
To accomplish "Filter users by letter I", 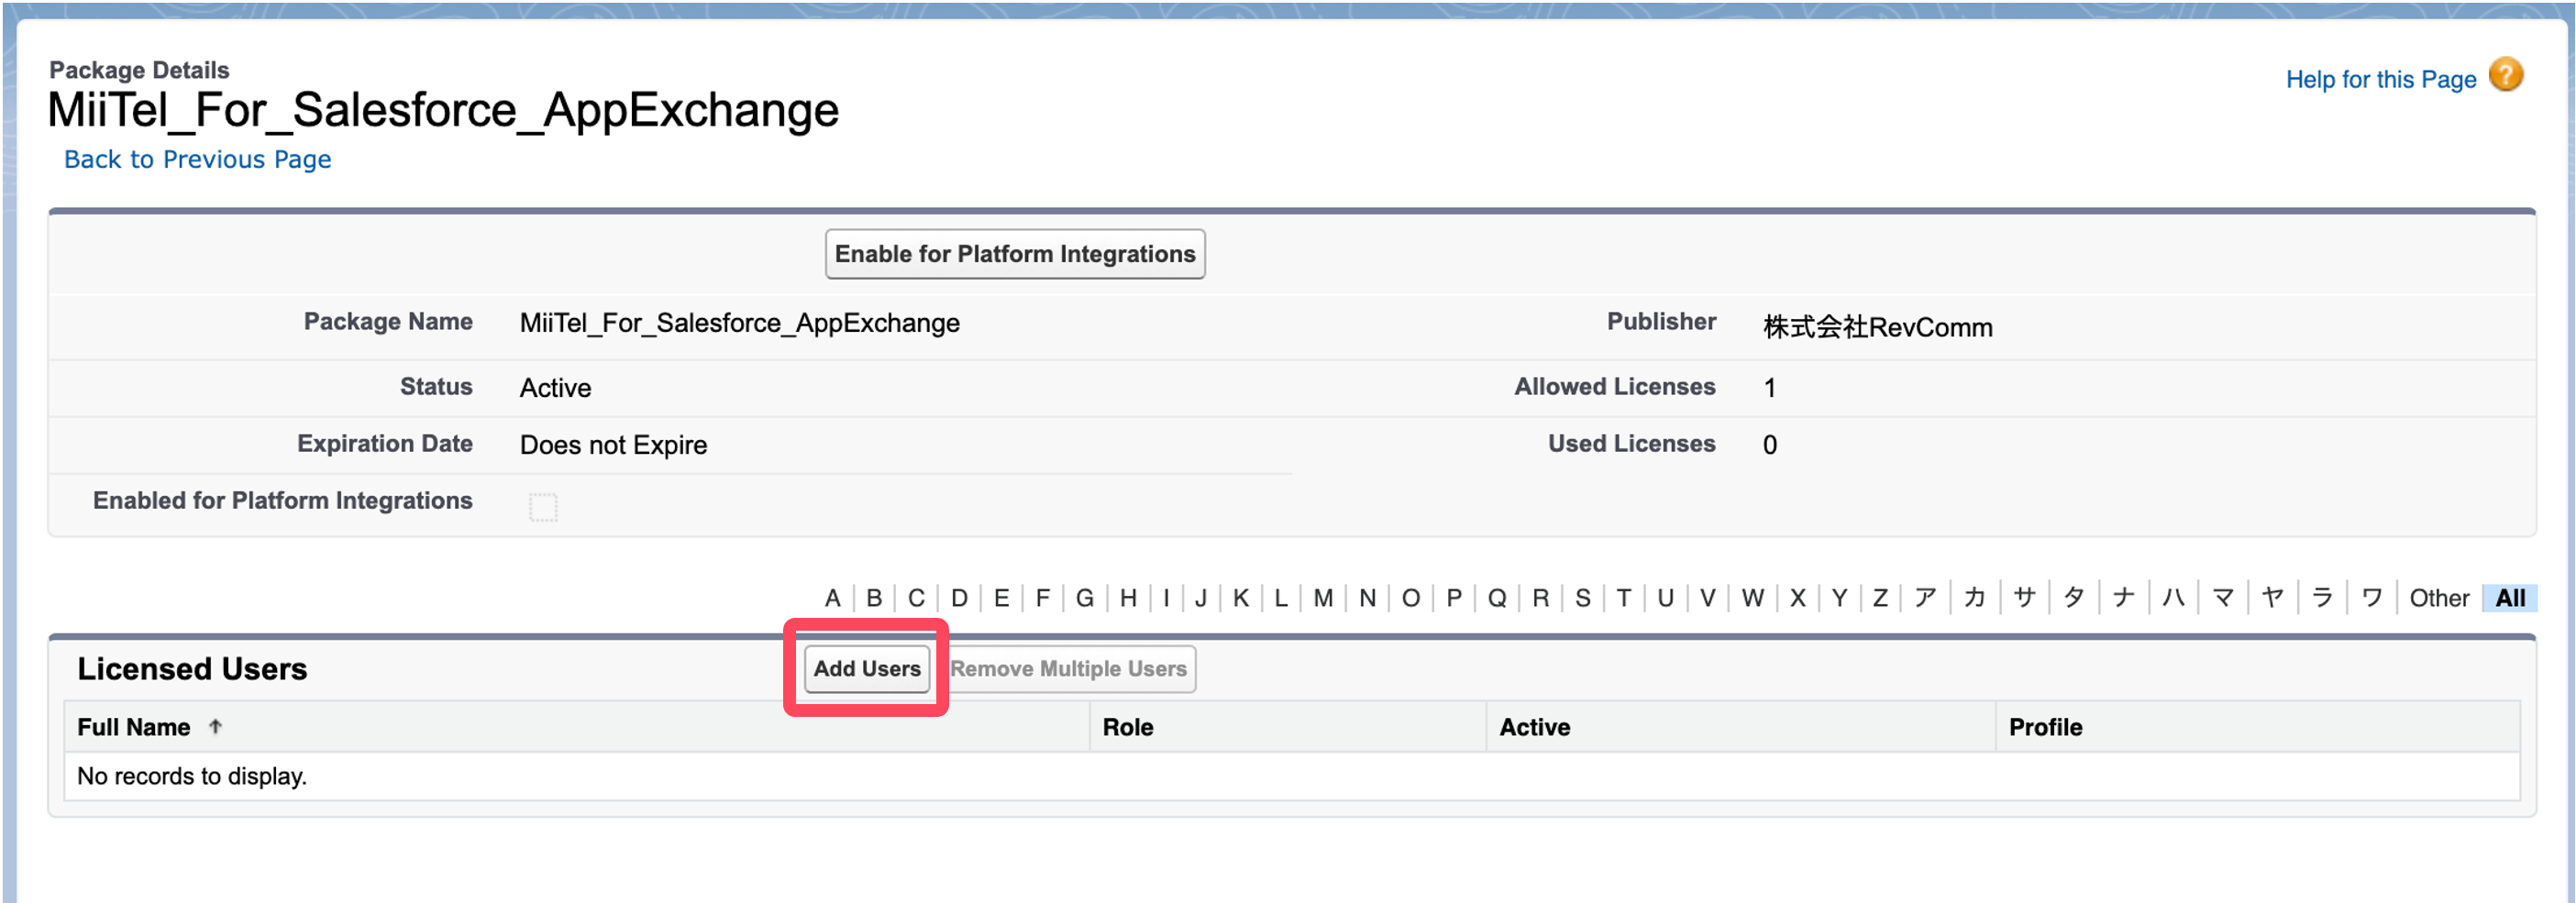I will tap(1166, 598).
